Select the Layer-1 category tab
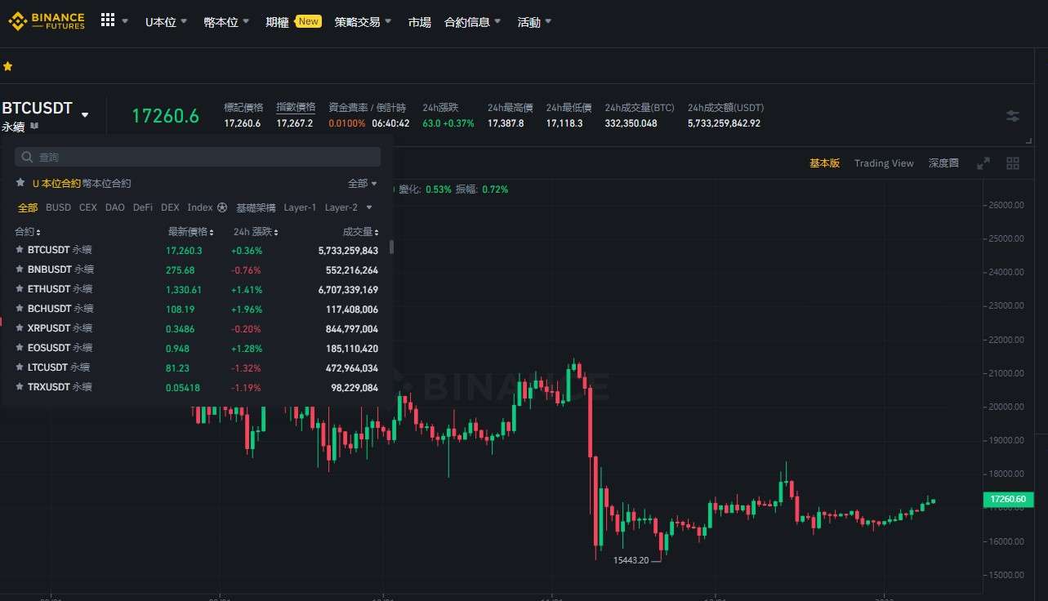Viewport: 1048px width, 601px height. 300,207
